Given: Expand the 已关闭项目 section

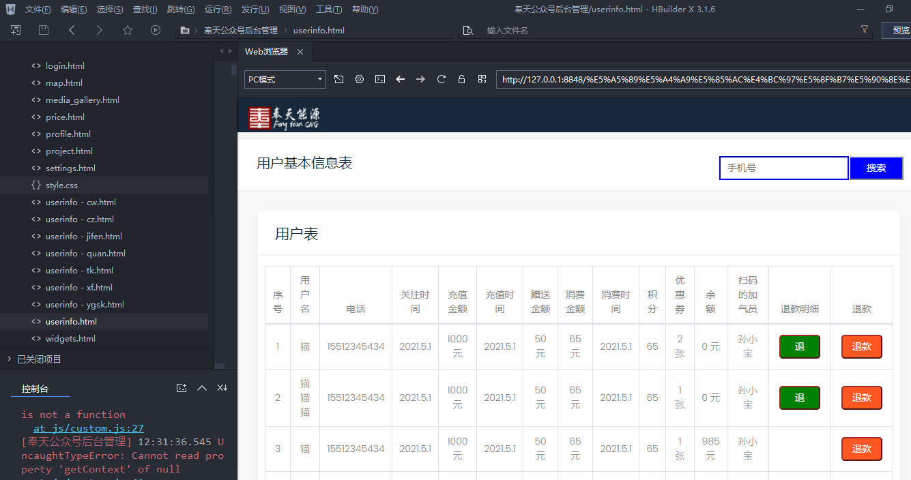Looking at the screenshot, I should coord(39,359).
